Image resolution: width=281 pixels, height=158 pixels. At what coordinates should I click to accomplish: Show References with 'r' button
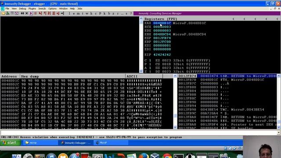click(x=118, y=14)
